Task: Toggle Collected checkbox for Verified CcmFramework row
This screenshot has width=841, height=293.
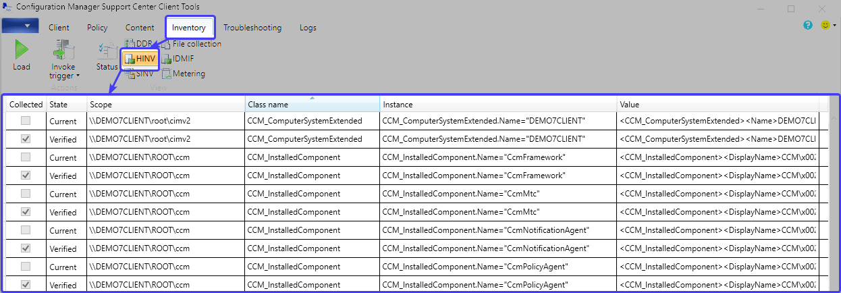Action: [x=26, y=176]
